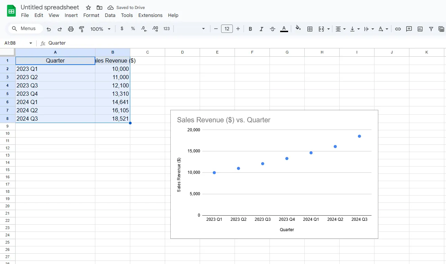Click the format as currency button
This screenshot has height=264, width=446.
[122, 29]
